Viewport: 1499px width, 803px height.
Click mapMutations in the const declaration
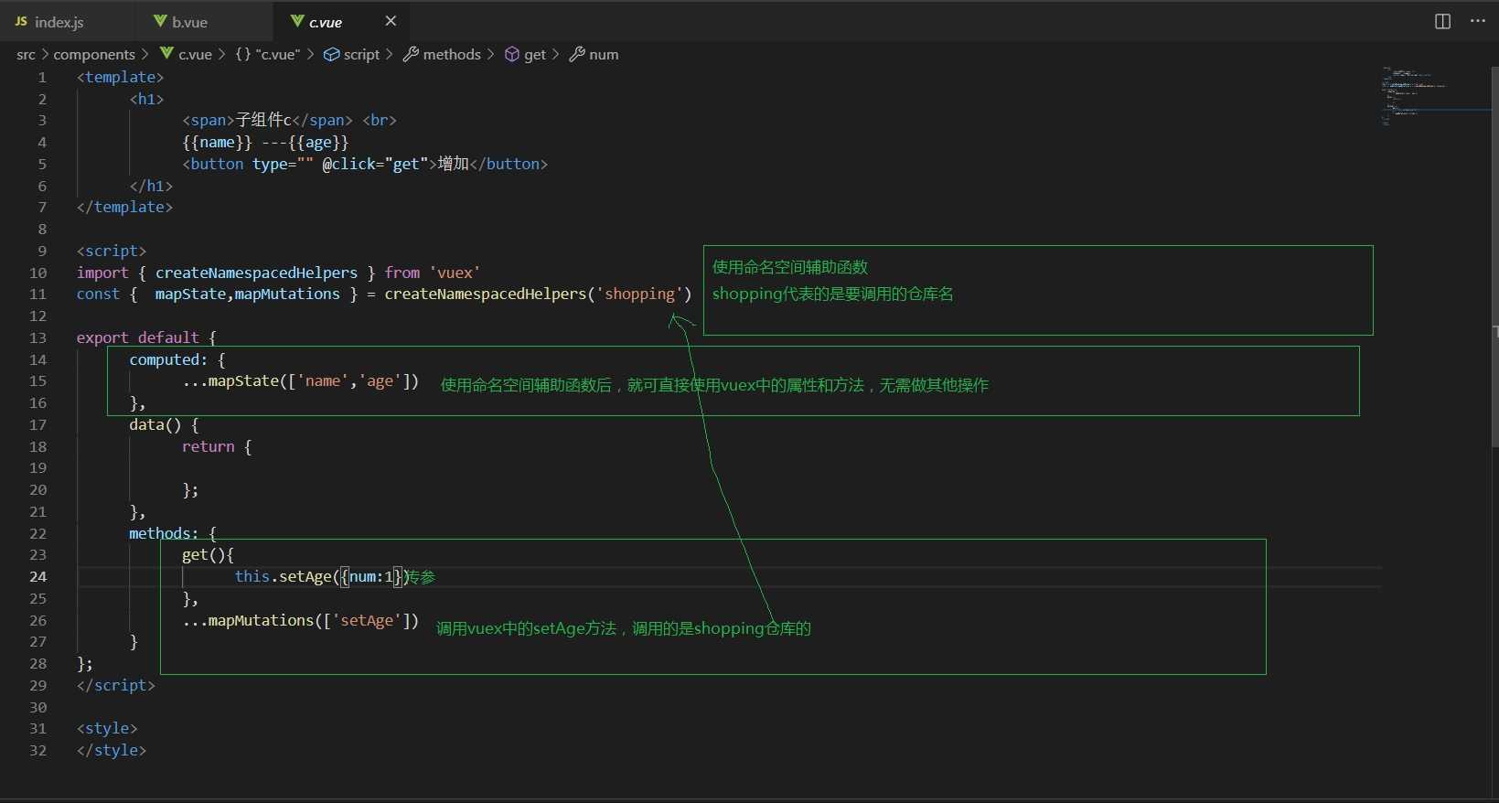[x=287, y=294]
